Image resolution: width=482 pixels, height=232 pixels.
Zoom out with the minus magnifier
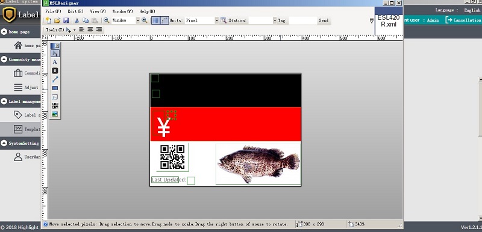pos(106,20)
